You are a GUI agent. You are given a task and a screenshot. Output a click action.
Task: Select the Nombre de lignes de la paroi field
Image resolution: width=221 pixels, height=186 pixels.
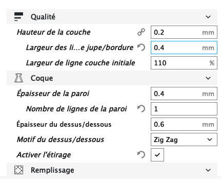(184, 109)
